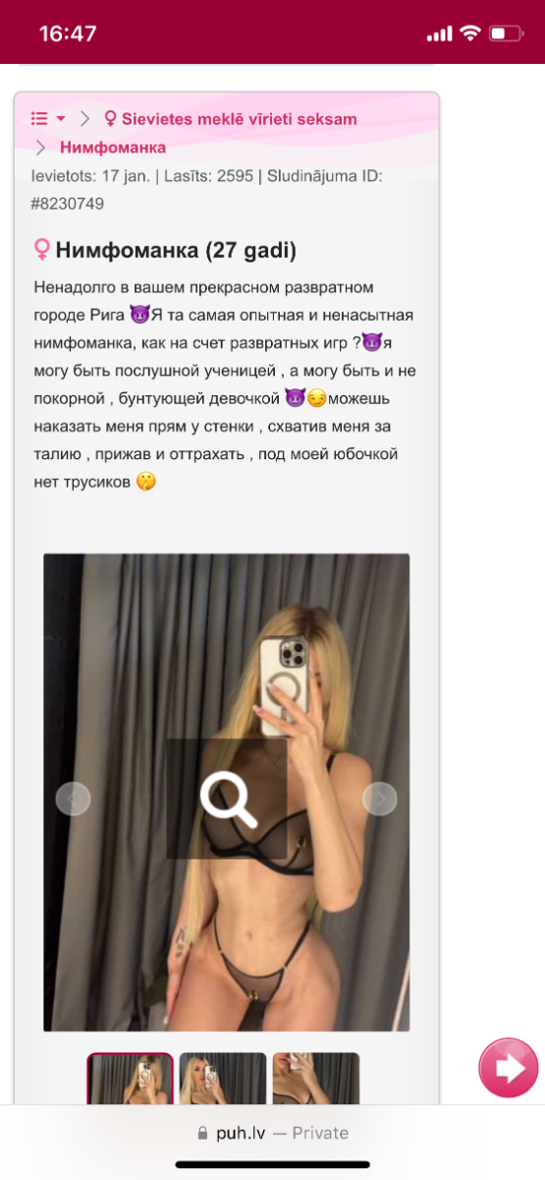This screenshot has height=1180, width=545.
Task: Tap the Wi-Fi icon in the status bar
Action: tap(469, 33)
